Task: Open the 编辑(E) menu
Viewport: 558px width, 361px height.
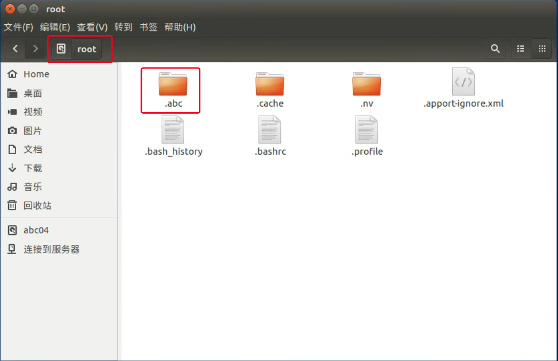Action: (x=55, y=27)
